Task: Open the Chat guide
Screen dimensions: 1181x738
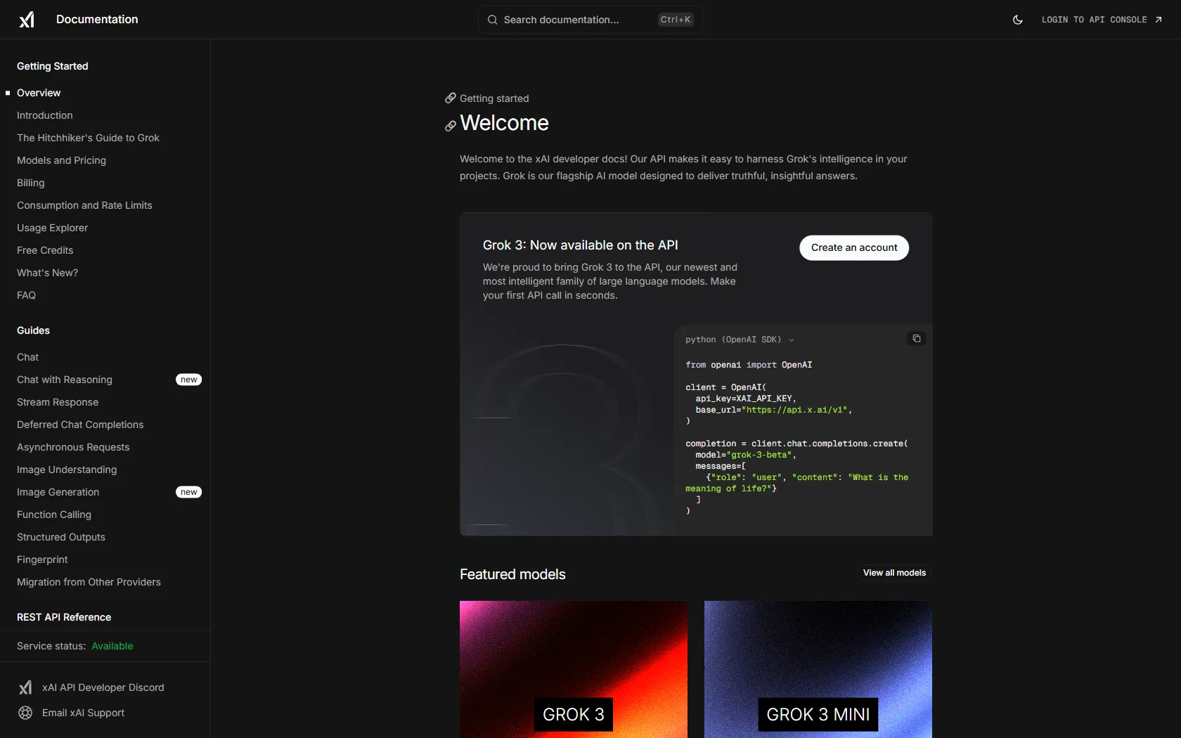Action: [28, 357]
